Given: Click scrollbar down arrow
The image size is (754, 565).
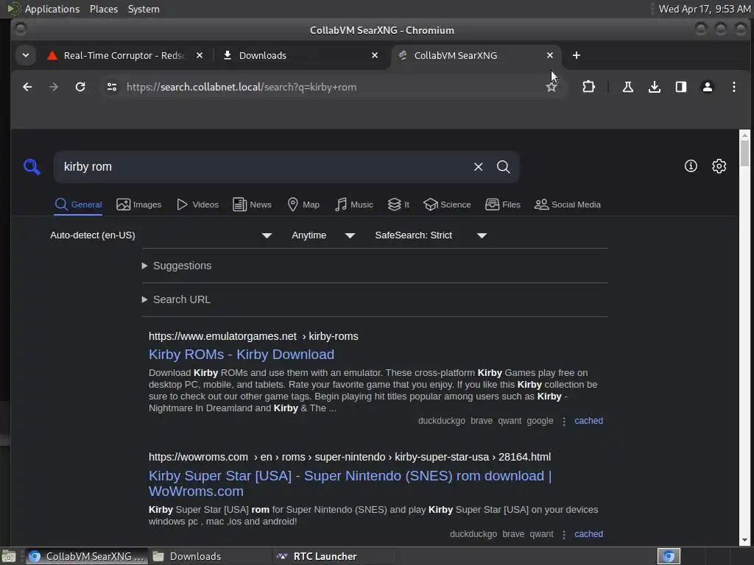Looking at the screenshot, I should tap(744, 540).
